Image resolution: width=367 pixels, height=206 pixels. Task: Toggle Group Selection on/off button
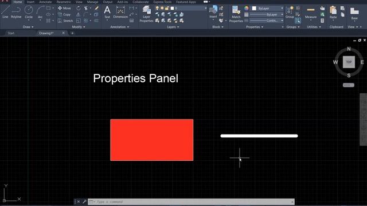pos(298,21)
